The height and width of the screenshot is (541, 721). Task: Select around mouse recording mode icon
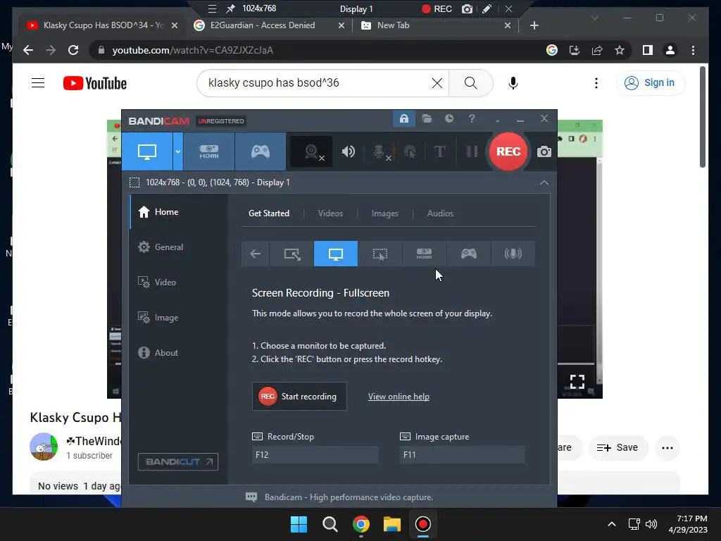(380, 254)
